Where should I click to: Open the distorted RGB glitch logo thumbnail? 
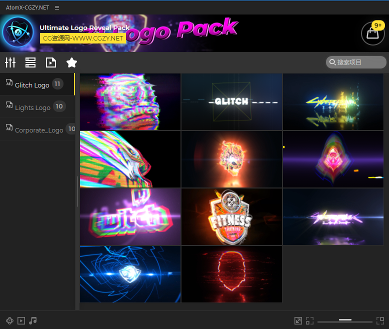pos(130,101)
